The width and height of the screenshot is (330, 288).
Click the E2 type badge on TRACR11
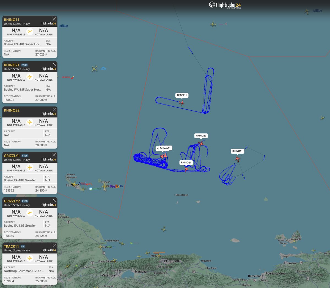coord(23,246)
